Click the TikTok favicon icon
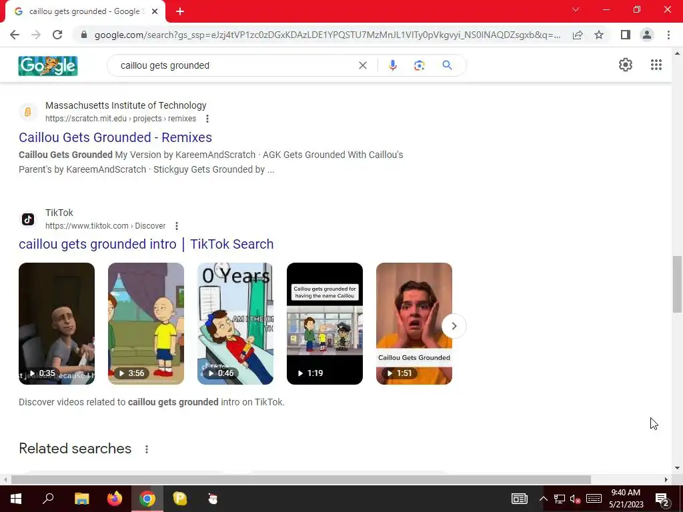Screen dimensions: 683x512 click(28, 219)
